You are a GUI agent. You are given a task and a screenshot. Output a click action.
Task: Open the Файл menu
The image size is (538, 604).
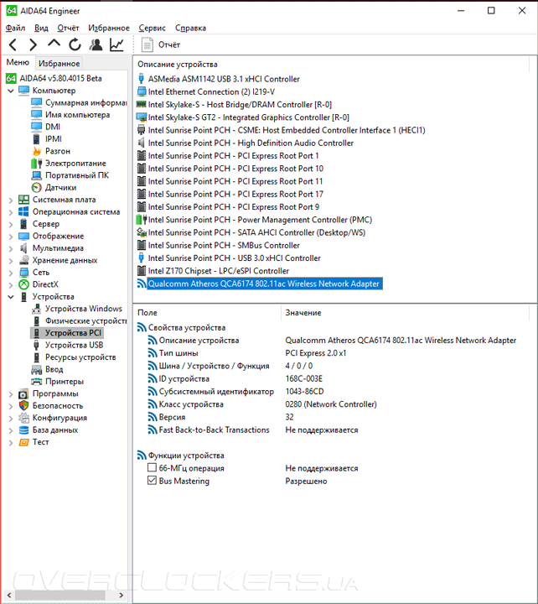pyautogui.click(x=15, y=28)
